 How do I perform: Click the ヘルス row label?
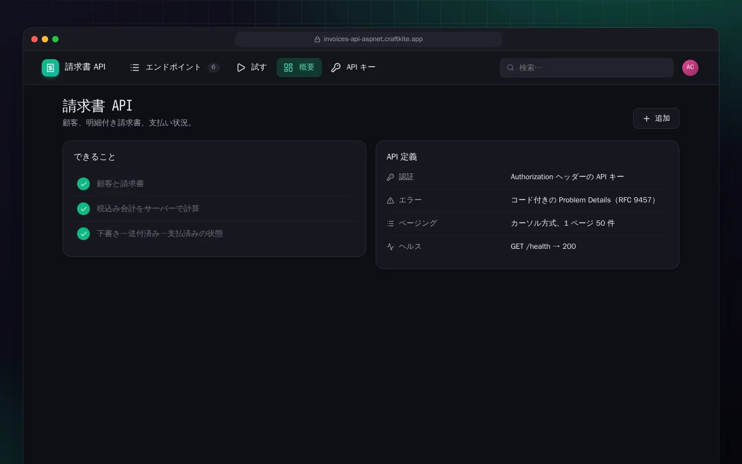pos(410,246)
